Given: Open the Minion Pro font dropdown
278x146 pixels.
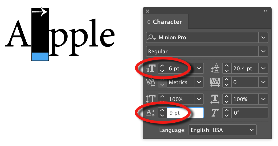Looking at the screenshot, I should (263, 38).
